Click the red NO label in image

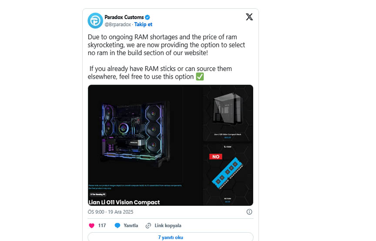216,156
